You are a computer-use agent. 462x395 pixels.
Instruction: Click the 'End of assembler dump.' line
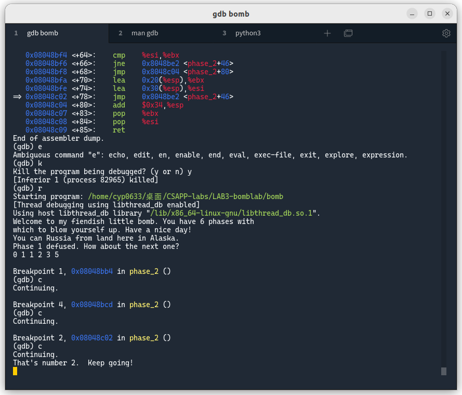[58, 138]
